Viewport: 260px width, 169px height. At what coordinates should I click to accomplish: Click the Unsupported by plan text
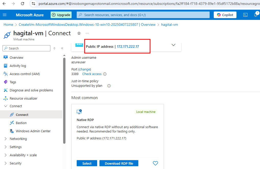click(x=87, y=86)
